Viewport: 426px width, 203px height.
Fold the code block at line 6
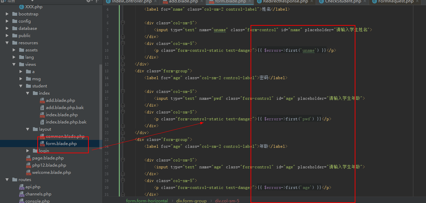[x=123, y=23]
